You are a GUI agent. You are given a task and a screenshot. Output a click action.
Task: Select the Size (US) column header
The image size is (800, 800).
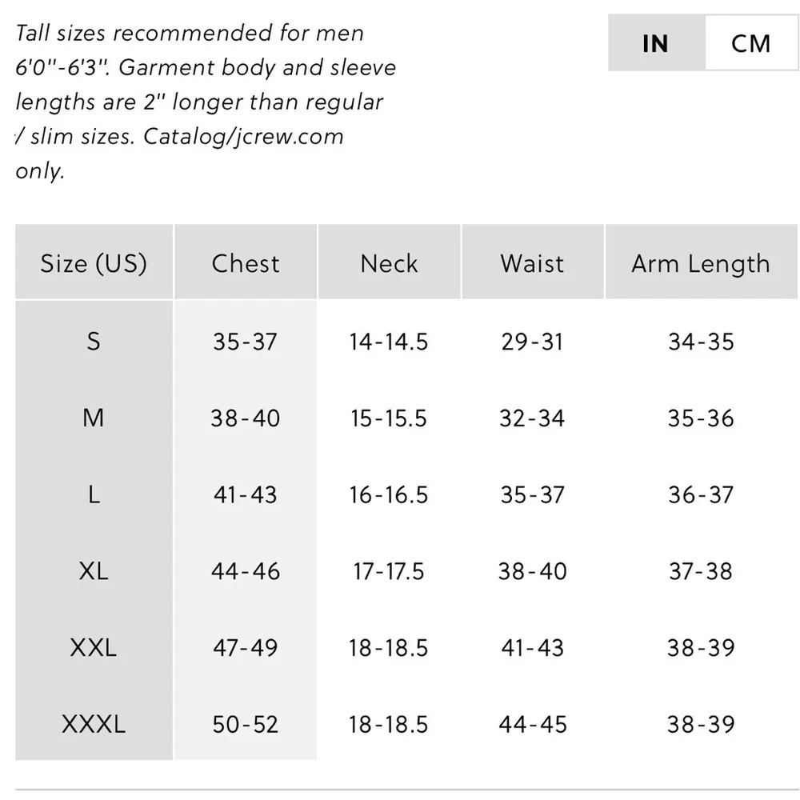coord(94,262)
